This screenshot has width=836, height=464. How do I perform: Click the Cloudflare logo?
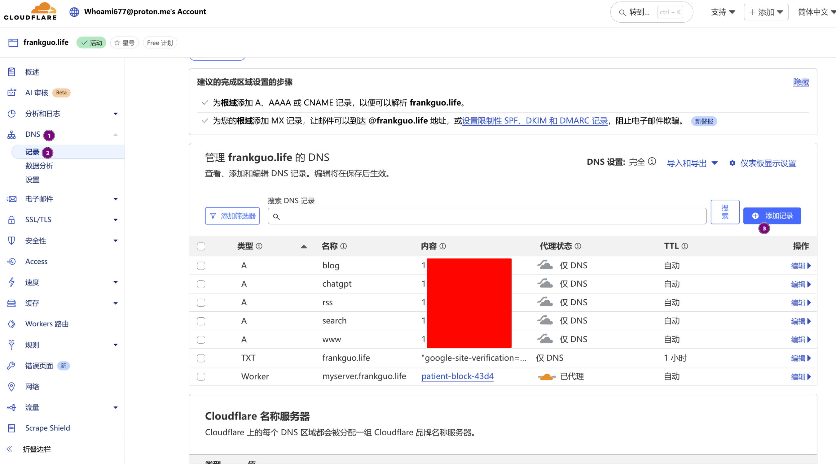tap(30, 12)
